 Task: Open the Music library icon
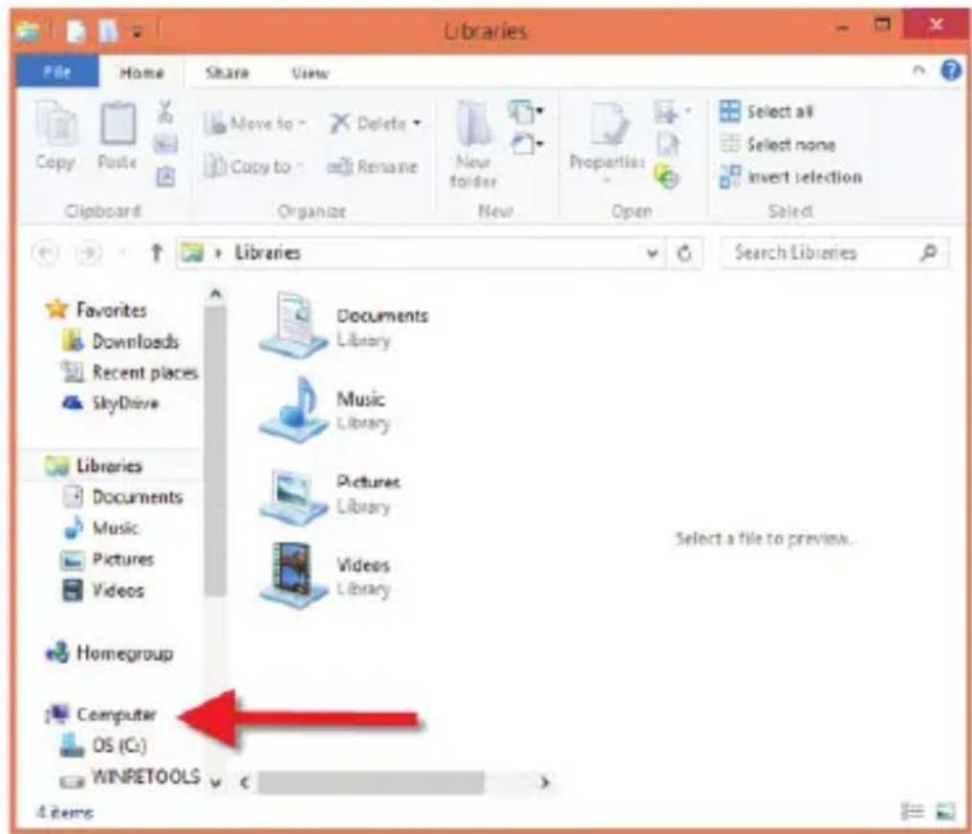[292, 408]
